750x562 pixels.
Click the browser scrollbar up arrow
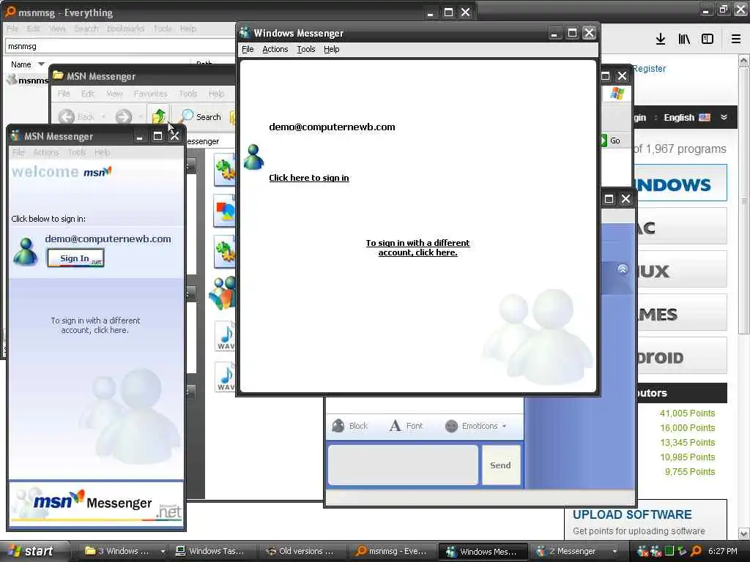click(743, 60)
